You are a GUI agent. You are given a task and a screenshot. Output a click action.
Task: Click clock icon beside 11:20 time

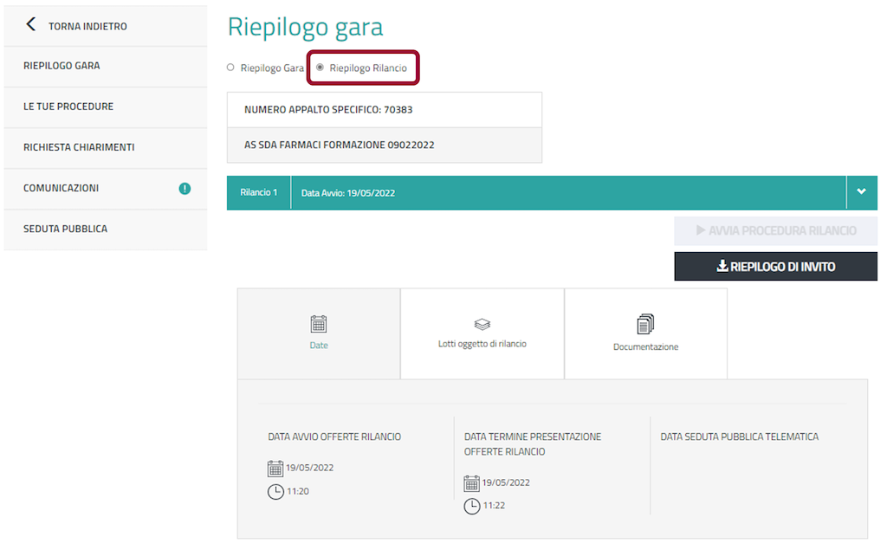[275, 492]
